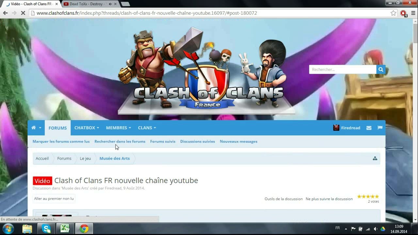
Task: Open Forums suivis link
Action: pyautogui.click(x=163, y=141)
